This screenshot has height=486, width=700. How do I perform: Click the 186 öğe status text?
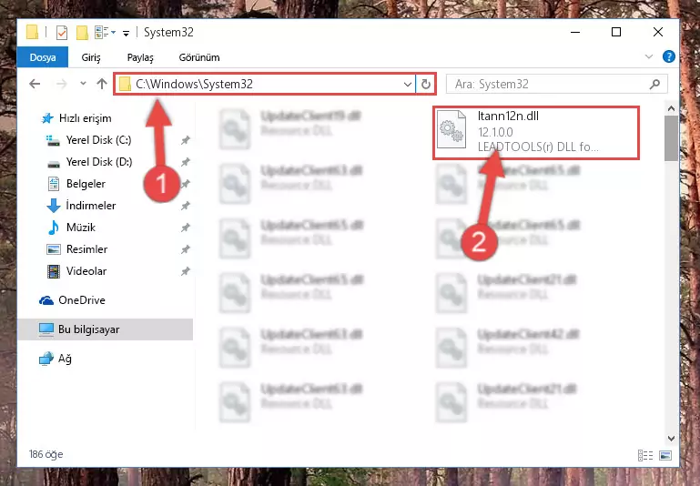pyautogui.click(x=46, y=454)
